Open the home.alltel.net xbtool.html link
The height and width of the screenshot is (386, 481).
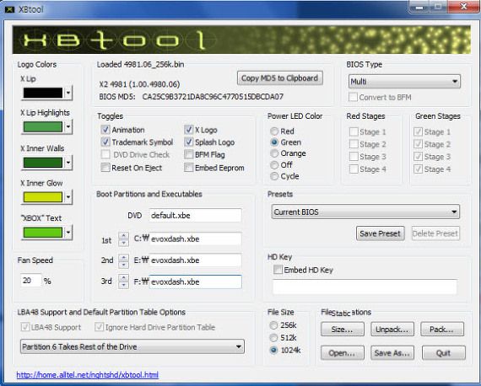[88, 375]
